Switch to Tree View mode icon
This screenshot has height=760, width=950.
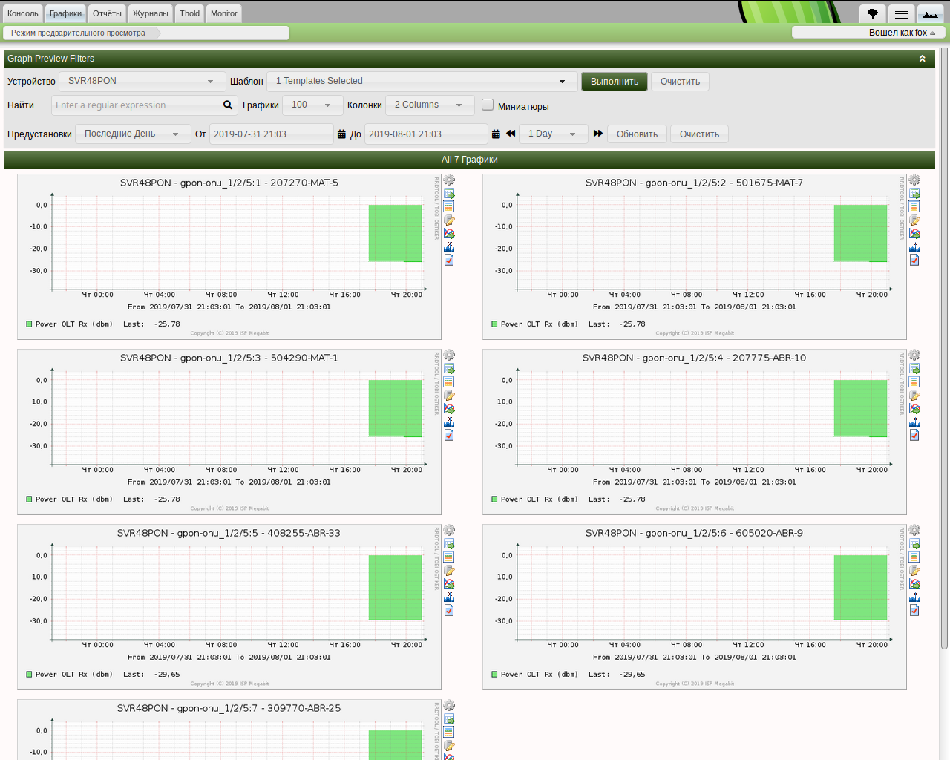(873, 13)
